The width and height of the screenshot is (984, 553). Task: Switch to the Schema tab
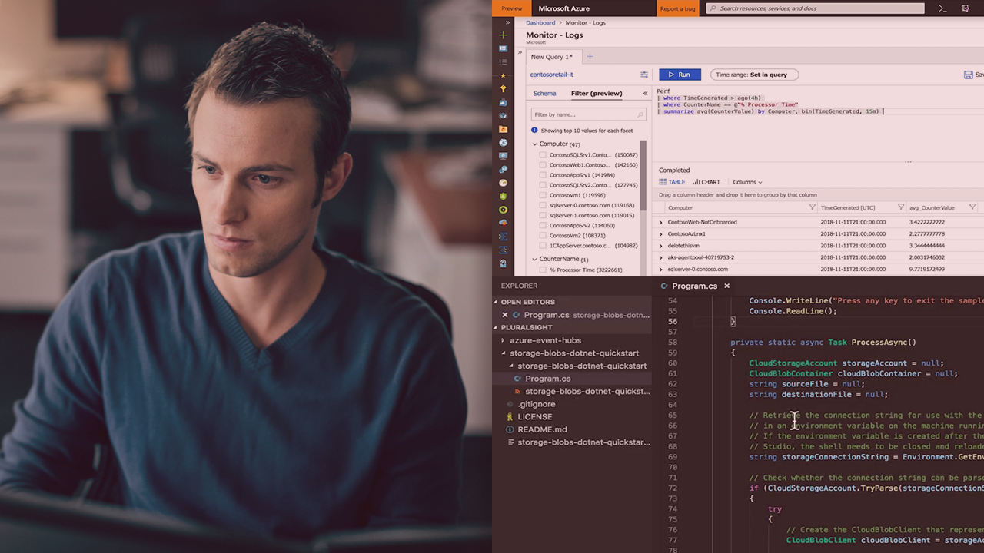[544, 94]
